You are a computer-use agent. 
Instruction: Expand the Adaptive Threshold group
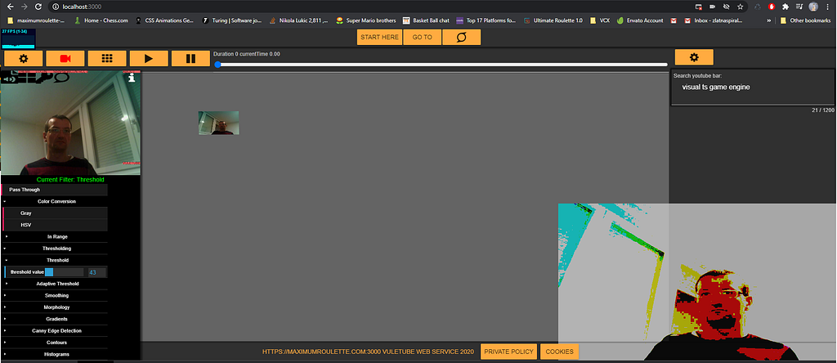pyautogui.click(x=56, y=284)
